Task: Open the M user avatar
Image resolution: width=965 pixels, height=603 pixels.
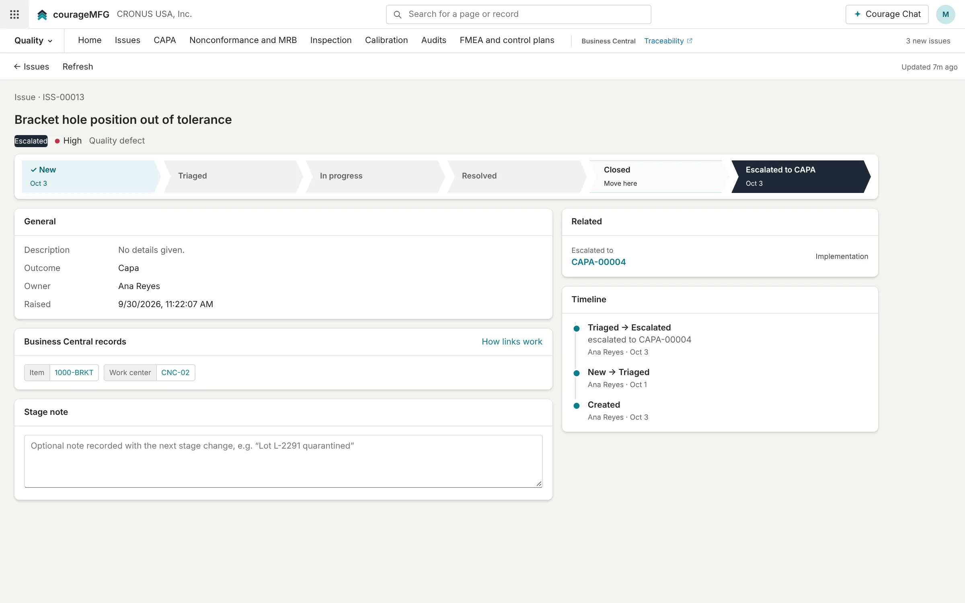Action: [x=945, y=14]
